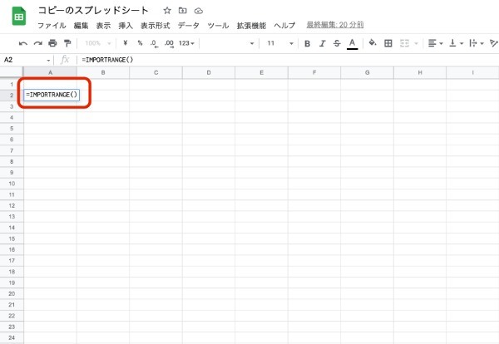Select column H header
The height and width of the screenshot is (344, 499).
[420, 73]
